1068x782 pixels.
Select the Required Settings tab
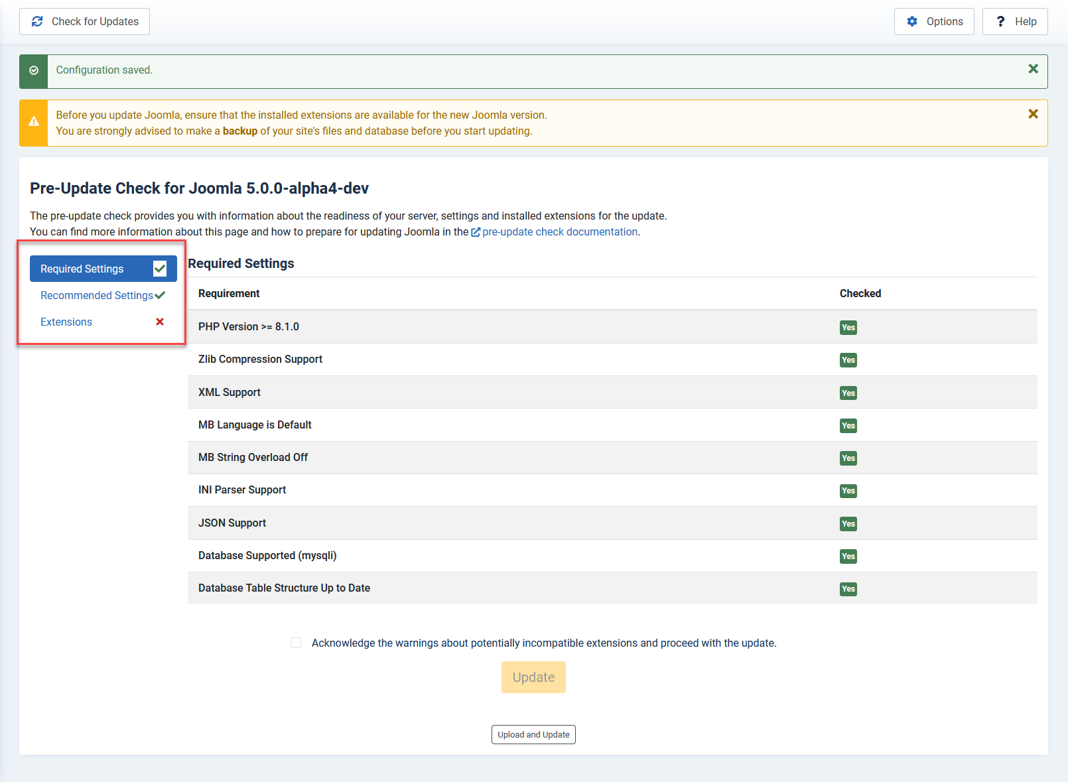tap(82, 269)
